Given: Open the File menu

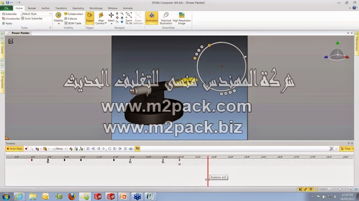Looking at the screenshot, I should (6, 8).
